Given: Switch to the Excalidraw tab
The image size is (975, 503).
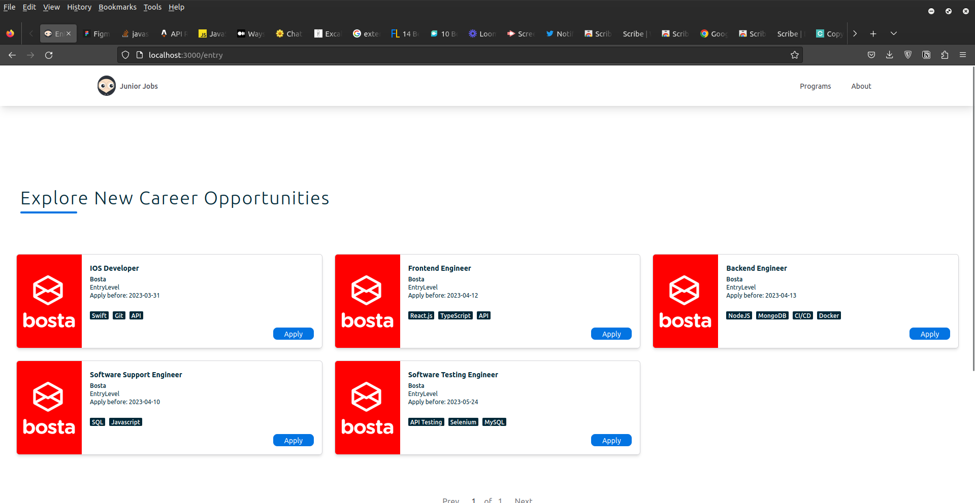Looking at the screenshot, I should pyautogui.click(x=328, y=33).
